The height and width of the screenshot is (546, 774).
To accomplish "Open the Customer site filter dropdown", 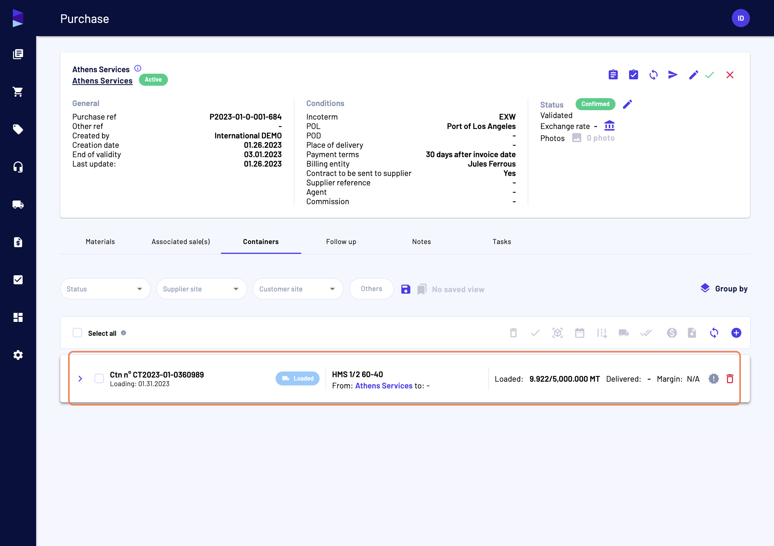I will point(298,289).
